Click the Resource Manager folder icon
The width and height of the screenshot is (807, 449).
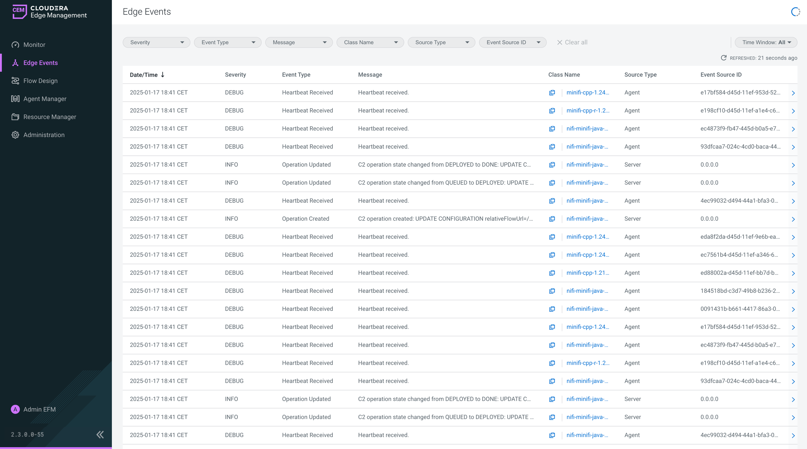click(15, 117)
